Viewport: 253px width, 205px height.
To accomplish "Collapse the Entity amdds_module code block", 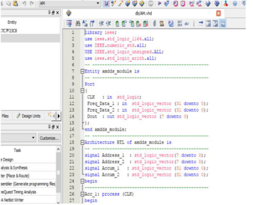I will [x=82, y=71].
